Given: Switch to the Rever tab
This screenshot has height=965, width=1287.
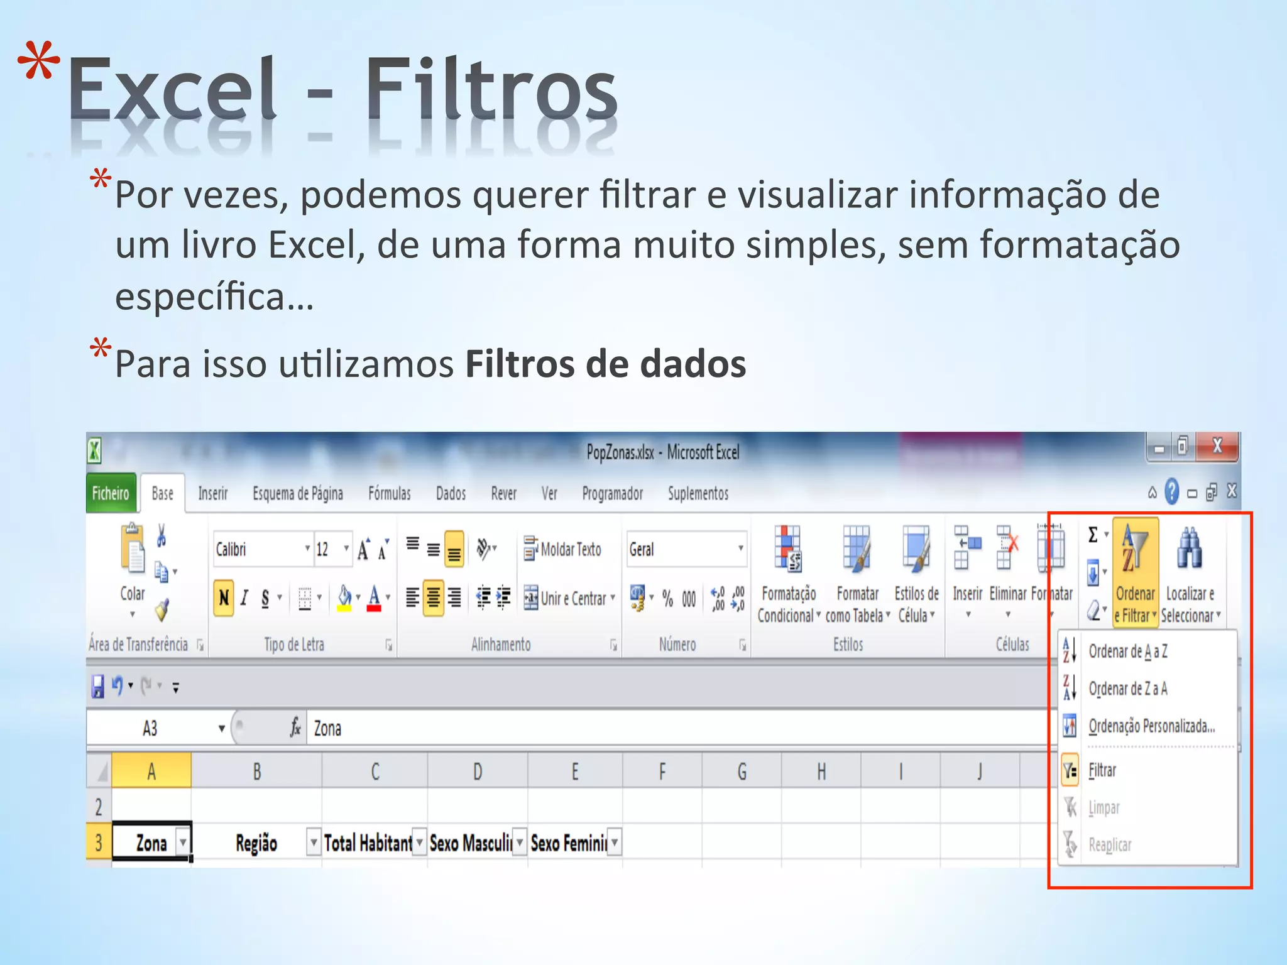Looking at the screenshot, I should 504,494.
